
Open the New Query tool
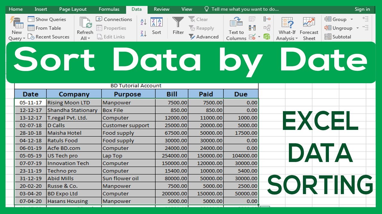17,29
